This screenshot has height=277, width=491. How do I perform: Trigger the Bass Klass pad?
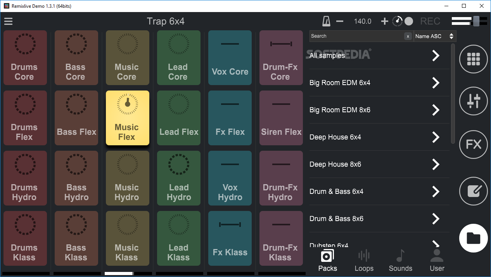(x=76, y=239)
